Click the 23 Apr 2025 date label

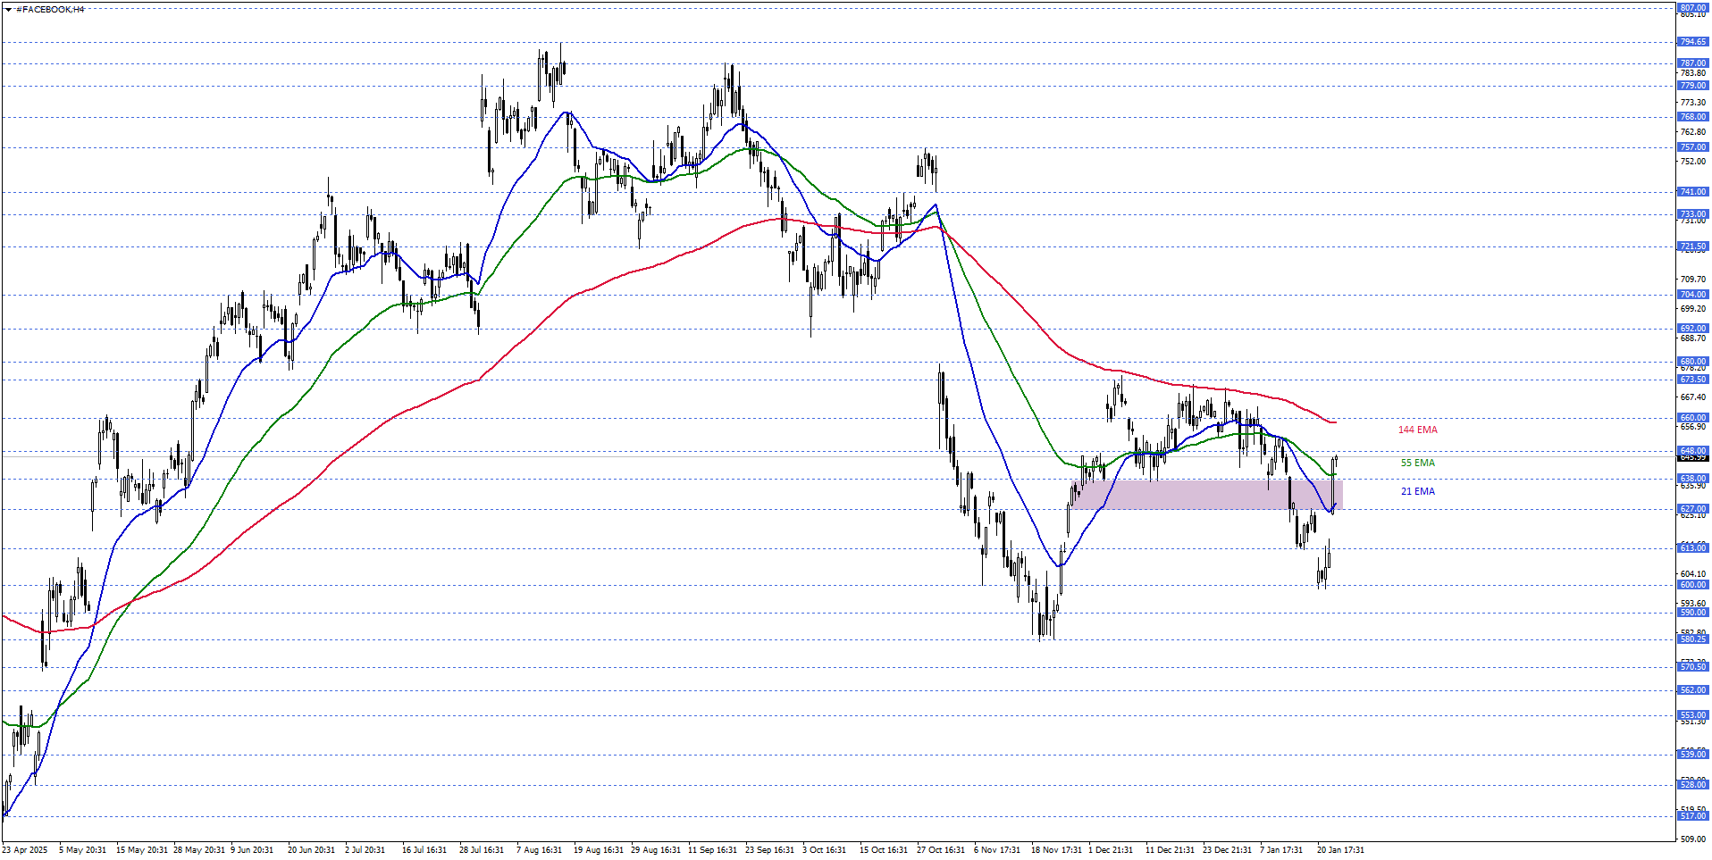25,850
